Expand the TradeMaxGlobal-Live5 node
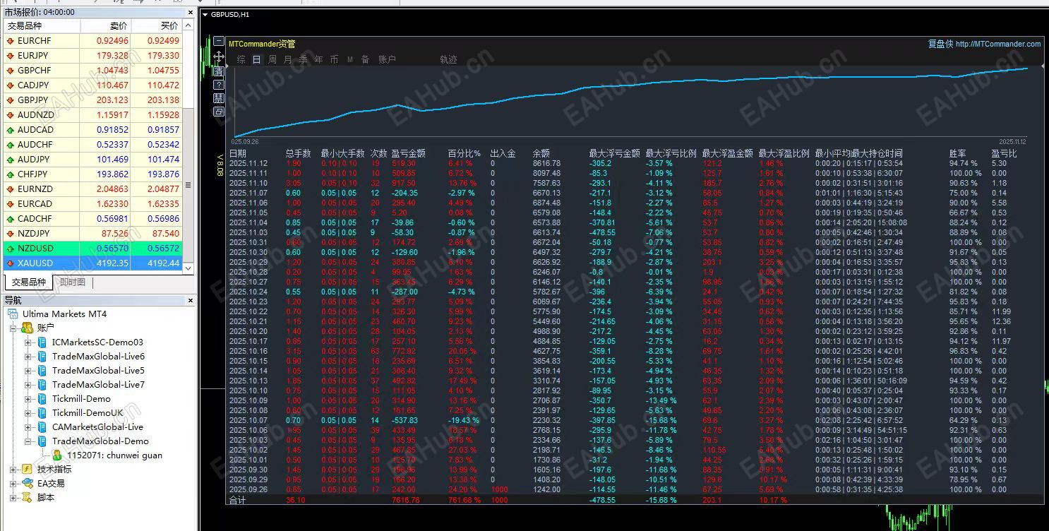Screen dimensions: 1049x531 coord(28,371)
